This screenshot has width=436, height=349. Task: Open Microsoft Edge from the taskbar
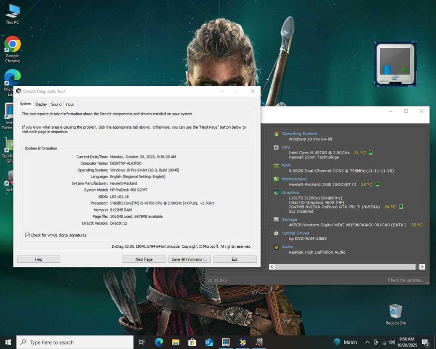(159, 342)
